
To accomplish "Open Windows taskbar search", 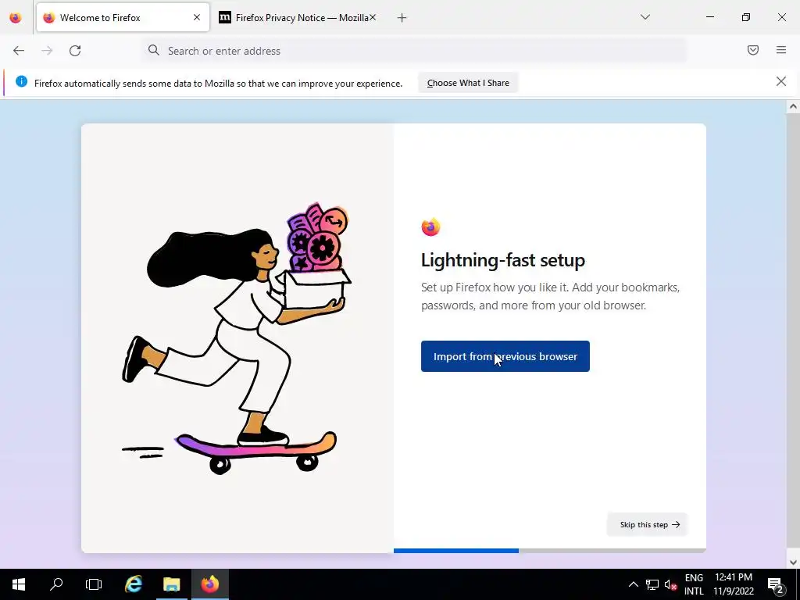I will point(56,584).
